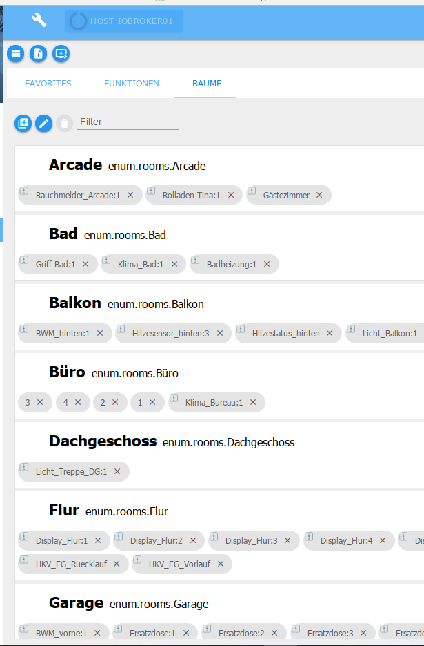
Task: Click the blue pencil edit button
Action: [x=43, y=123]
